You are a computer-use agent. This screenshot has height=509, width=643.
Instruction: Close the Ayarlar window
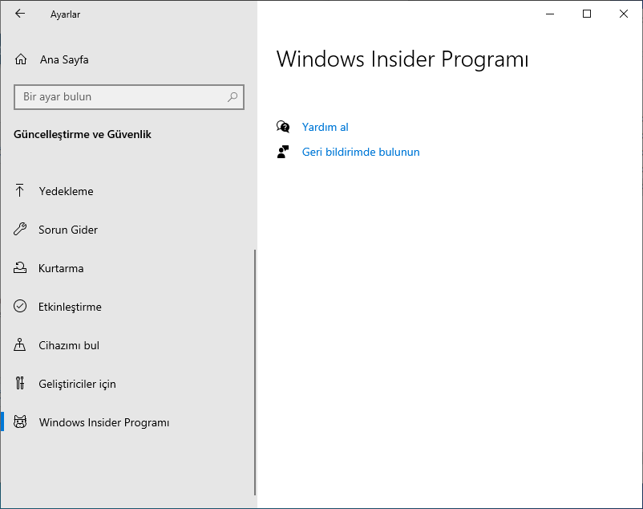coord(624,14)
